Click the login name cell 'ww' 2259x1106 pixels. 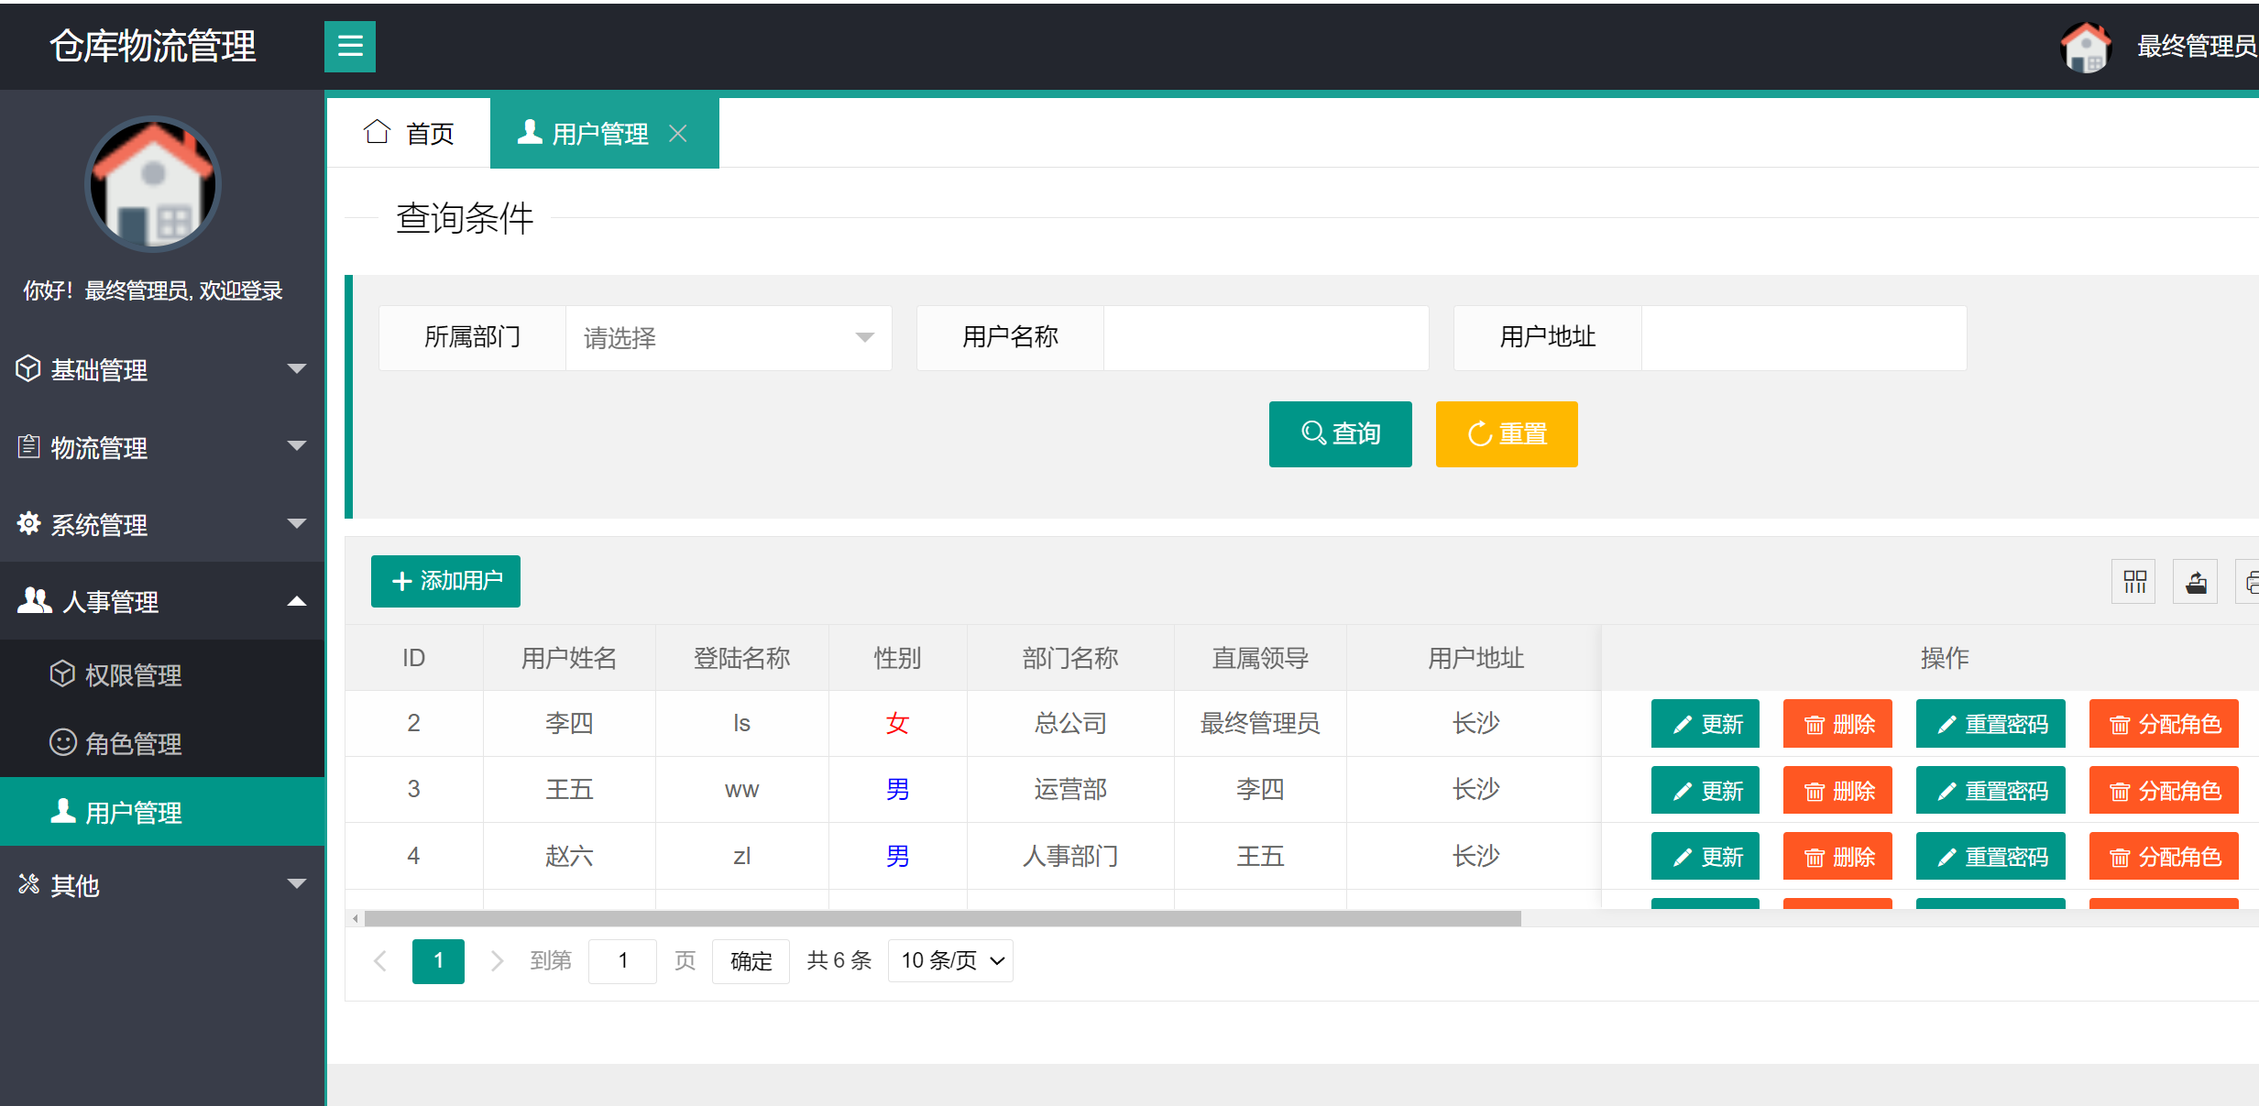(742, 790)
